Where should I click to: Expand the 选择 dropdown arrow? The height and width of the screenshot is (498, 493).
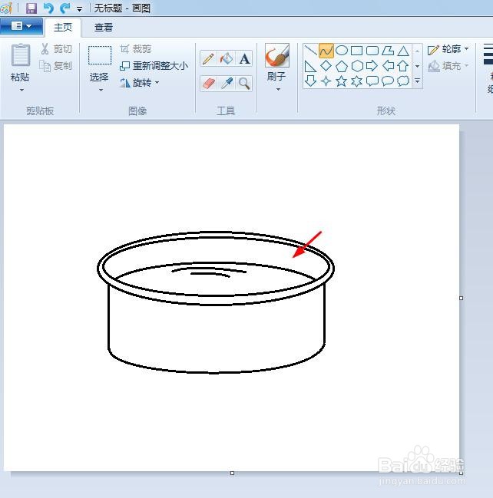click(101, 91)
